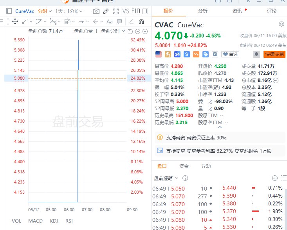
Task: Expand the measurement tool dropdown
Action: 73,21
